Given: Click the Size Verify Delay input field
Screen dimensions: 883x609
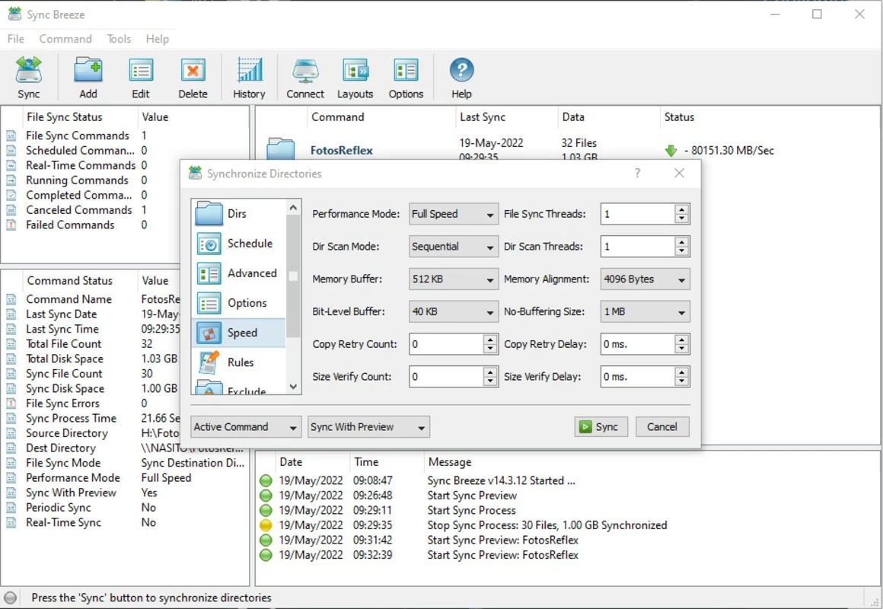Looking at the screenshot, I should 637,377.
